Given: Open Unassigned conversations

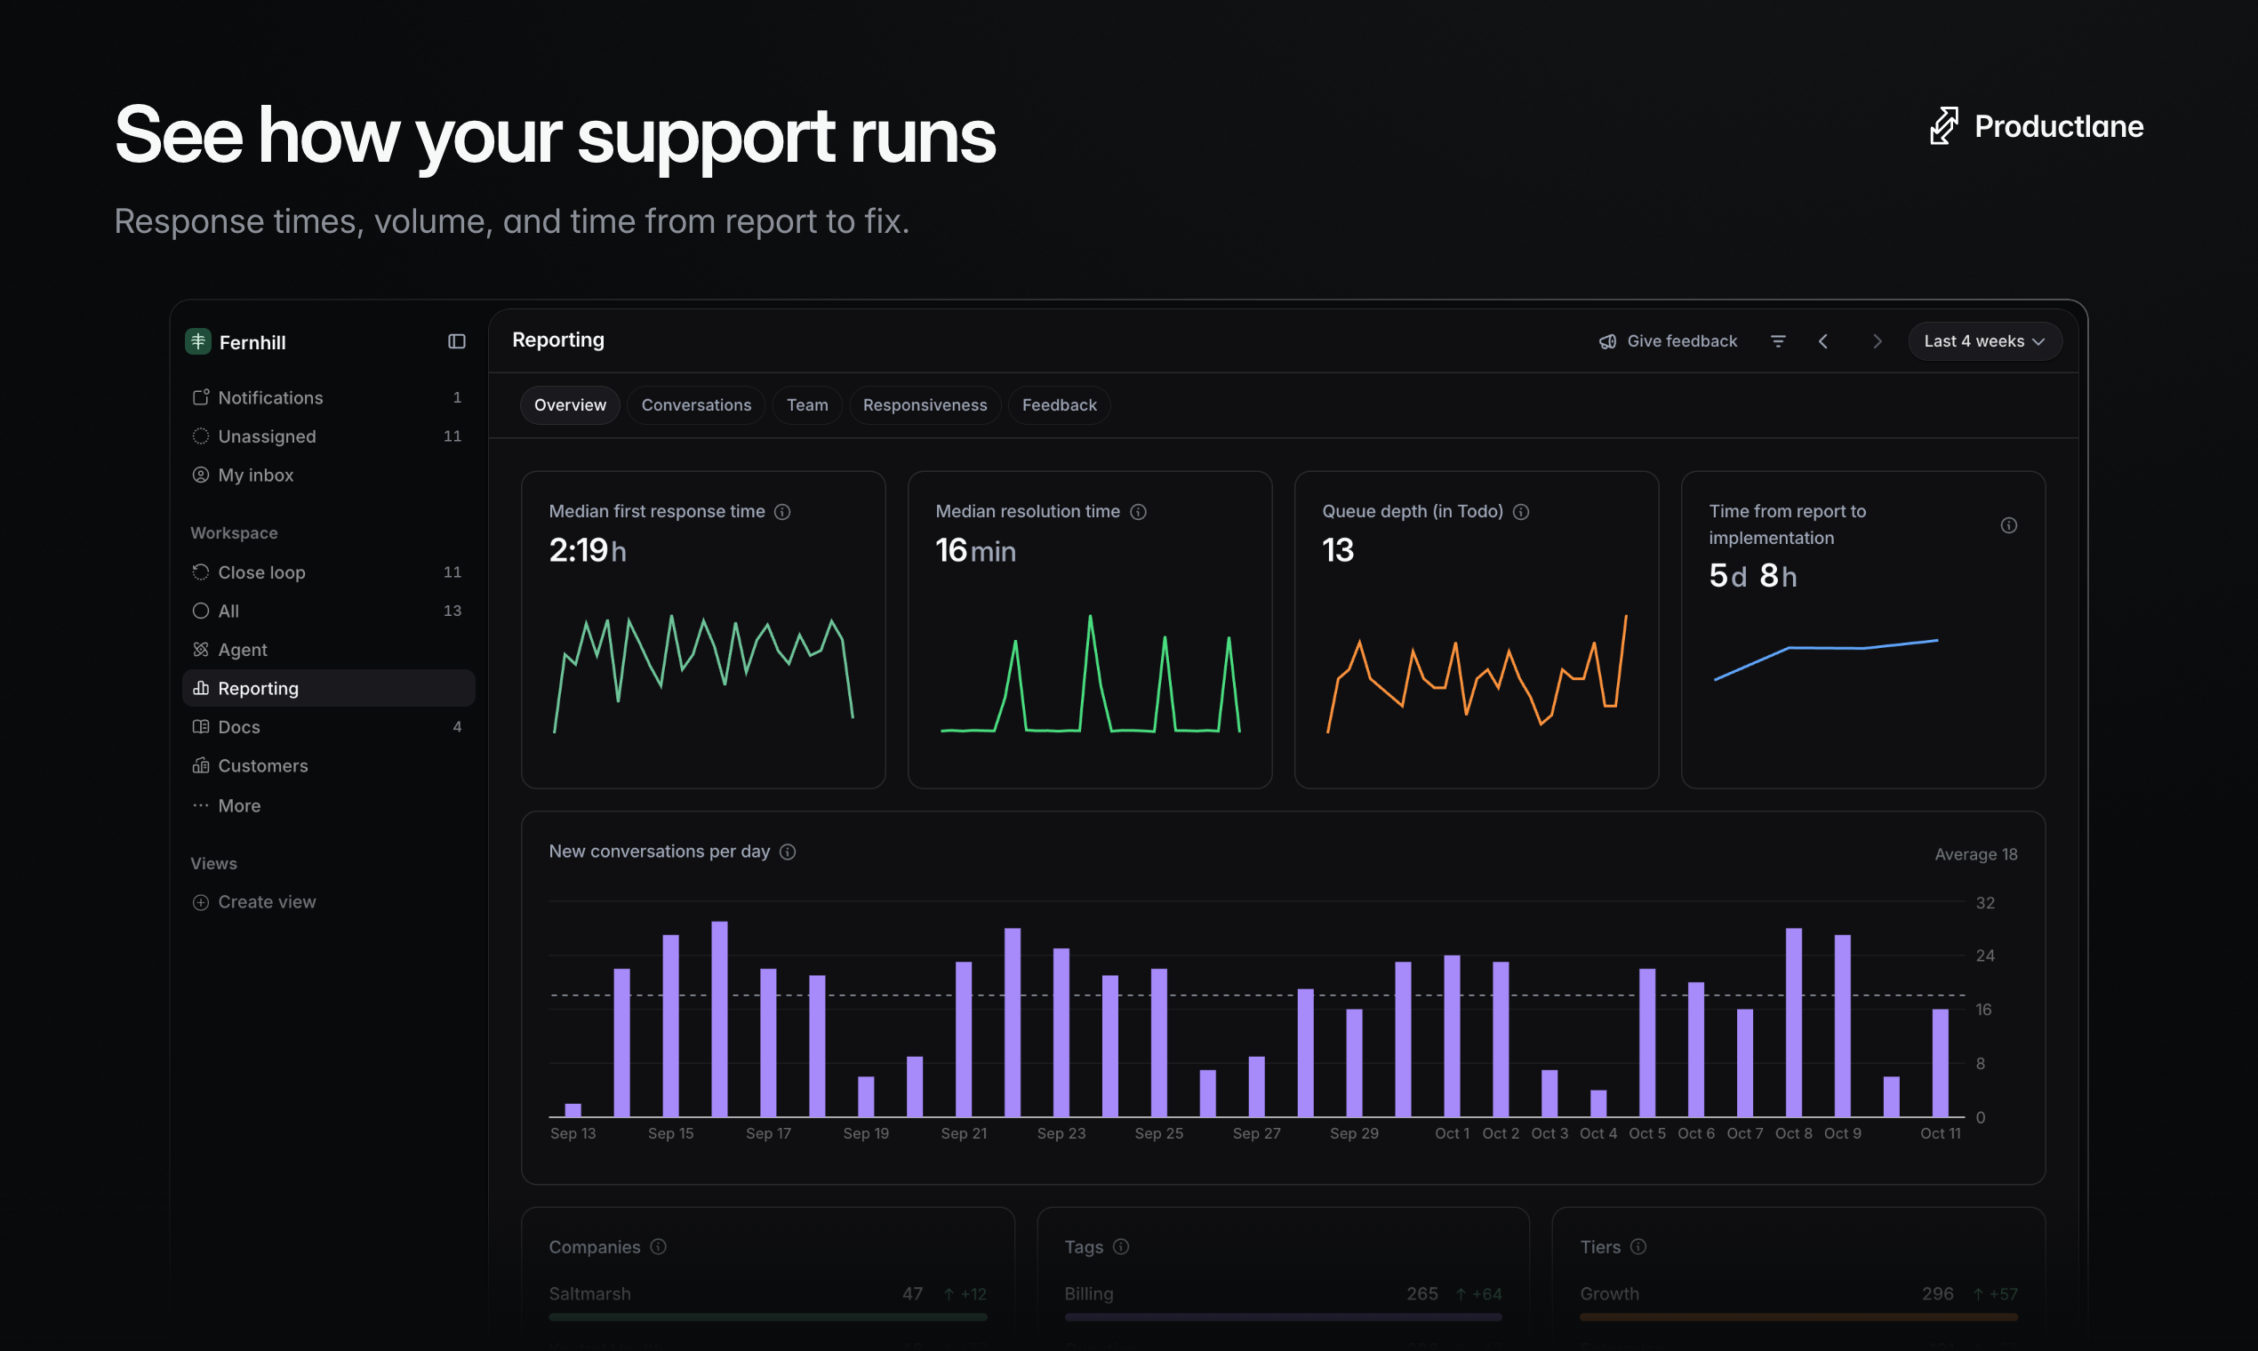Looking at the screenshot, I should 329,436.
